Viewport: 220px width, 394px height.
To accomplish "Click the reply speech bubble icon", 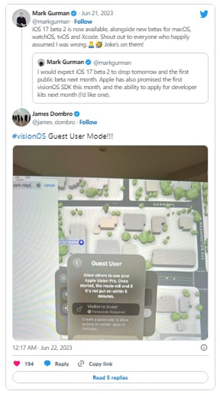I will pos(47,363).
